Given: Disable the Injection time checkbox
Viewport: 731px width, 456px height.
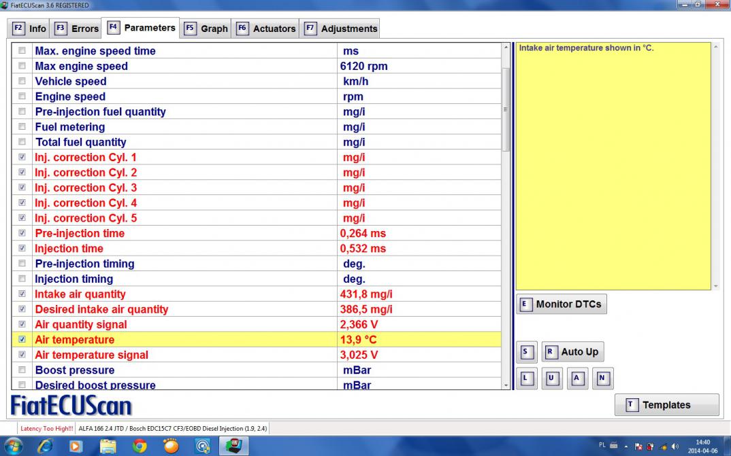Looking at the screenshot, I should pyautogui.click(x=22, y=249).
